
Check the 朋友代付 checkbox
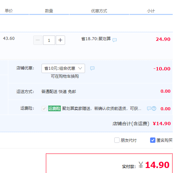coord(117,140)
